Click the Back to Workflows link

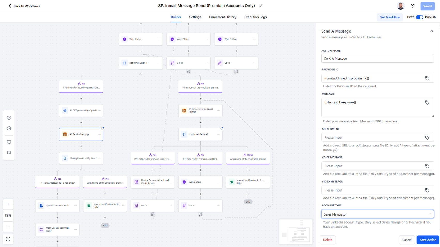tap(24, 6)
